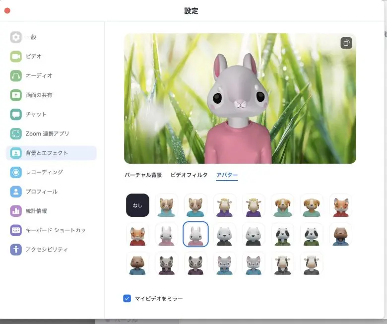Choose the gray cat avatar in a blue hoodie
This screenshot has height=324, width=387.
[225, 263]
